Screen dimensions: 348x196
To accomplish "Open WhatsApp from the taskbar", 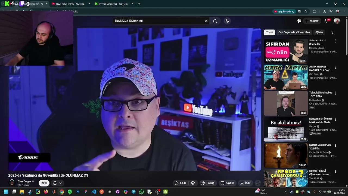I will 141,192.
